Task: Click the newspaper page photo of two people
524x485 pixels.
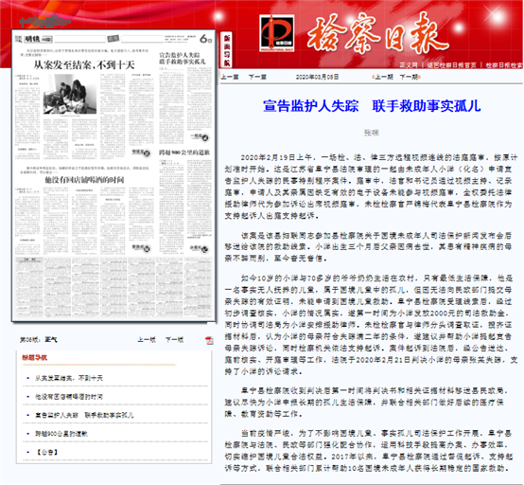Action: [70, 94]
